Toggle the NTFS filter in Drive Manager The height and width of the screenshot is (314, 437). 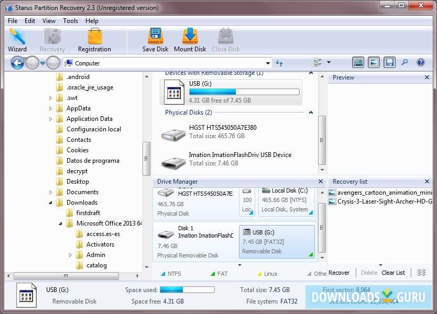pos(173,273)
